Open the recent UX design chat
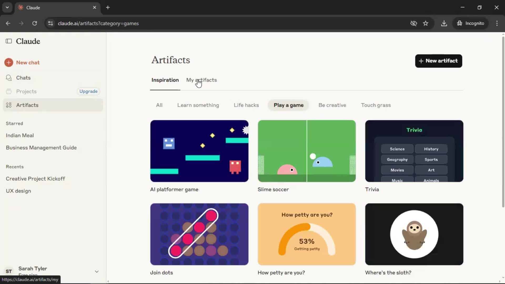The image size is (505, 284). (18, 191)
